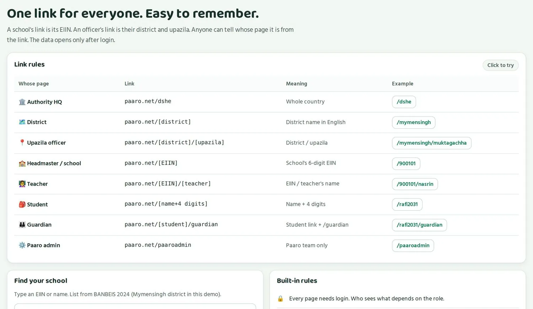The image size is (533, 309).
Task: Click the Authority HQ building icon
Action: [22, 102]
